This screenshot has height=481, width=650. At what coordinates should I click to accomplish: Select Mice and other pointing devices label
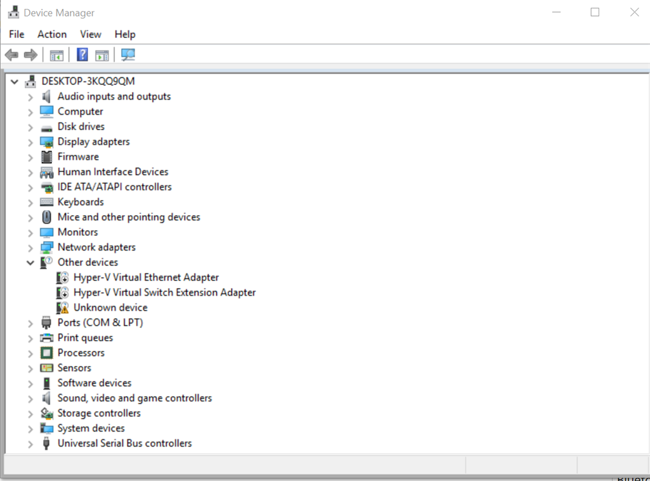[128, 217]
